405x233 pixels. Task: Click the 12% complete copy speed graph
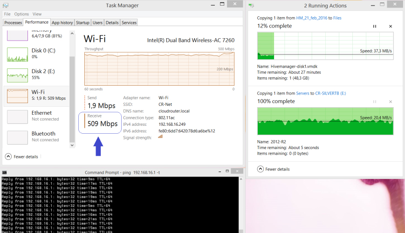(325, 46)
